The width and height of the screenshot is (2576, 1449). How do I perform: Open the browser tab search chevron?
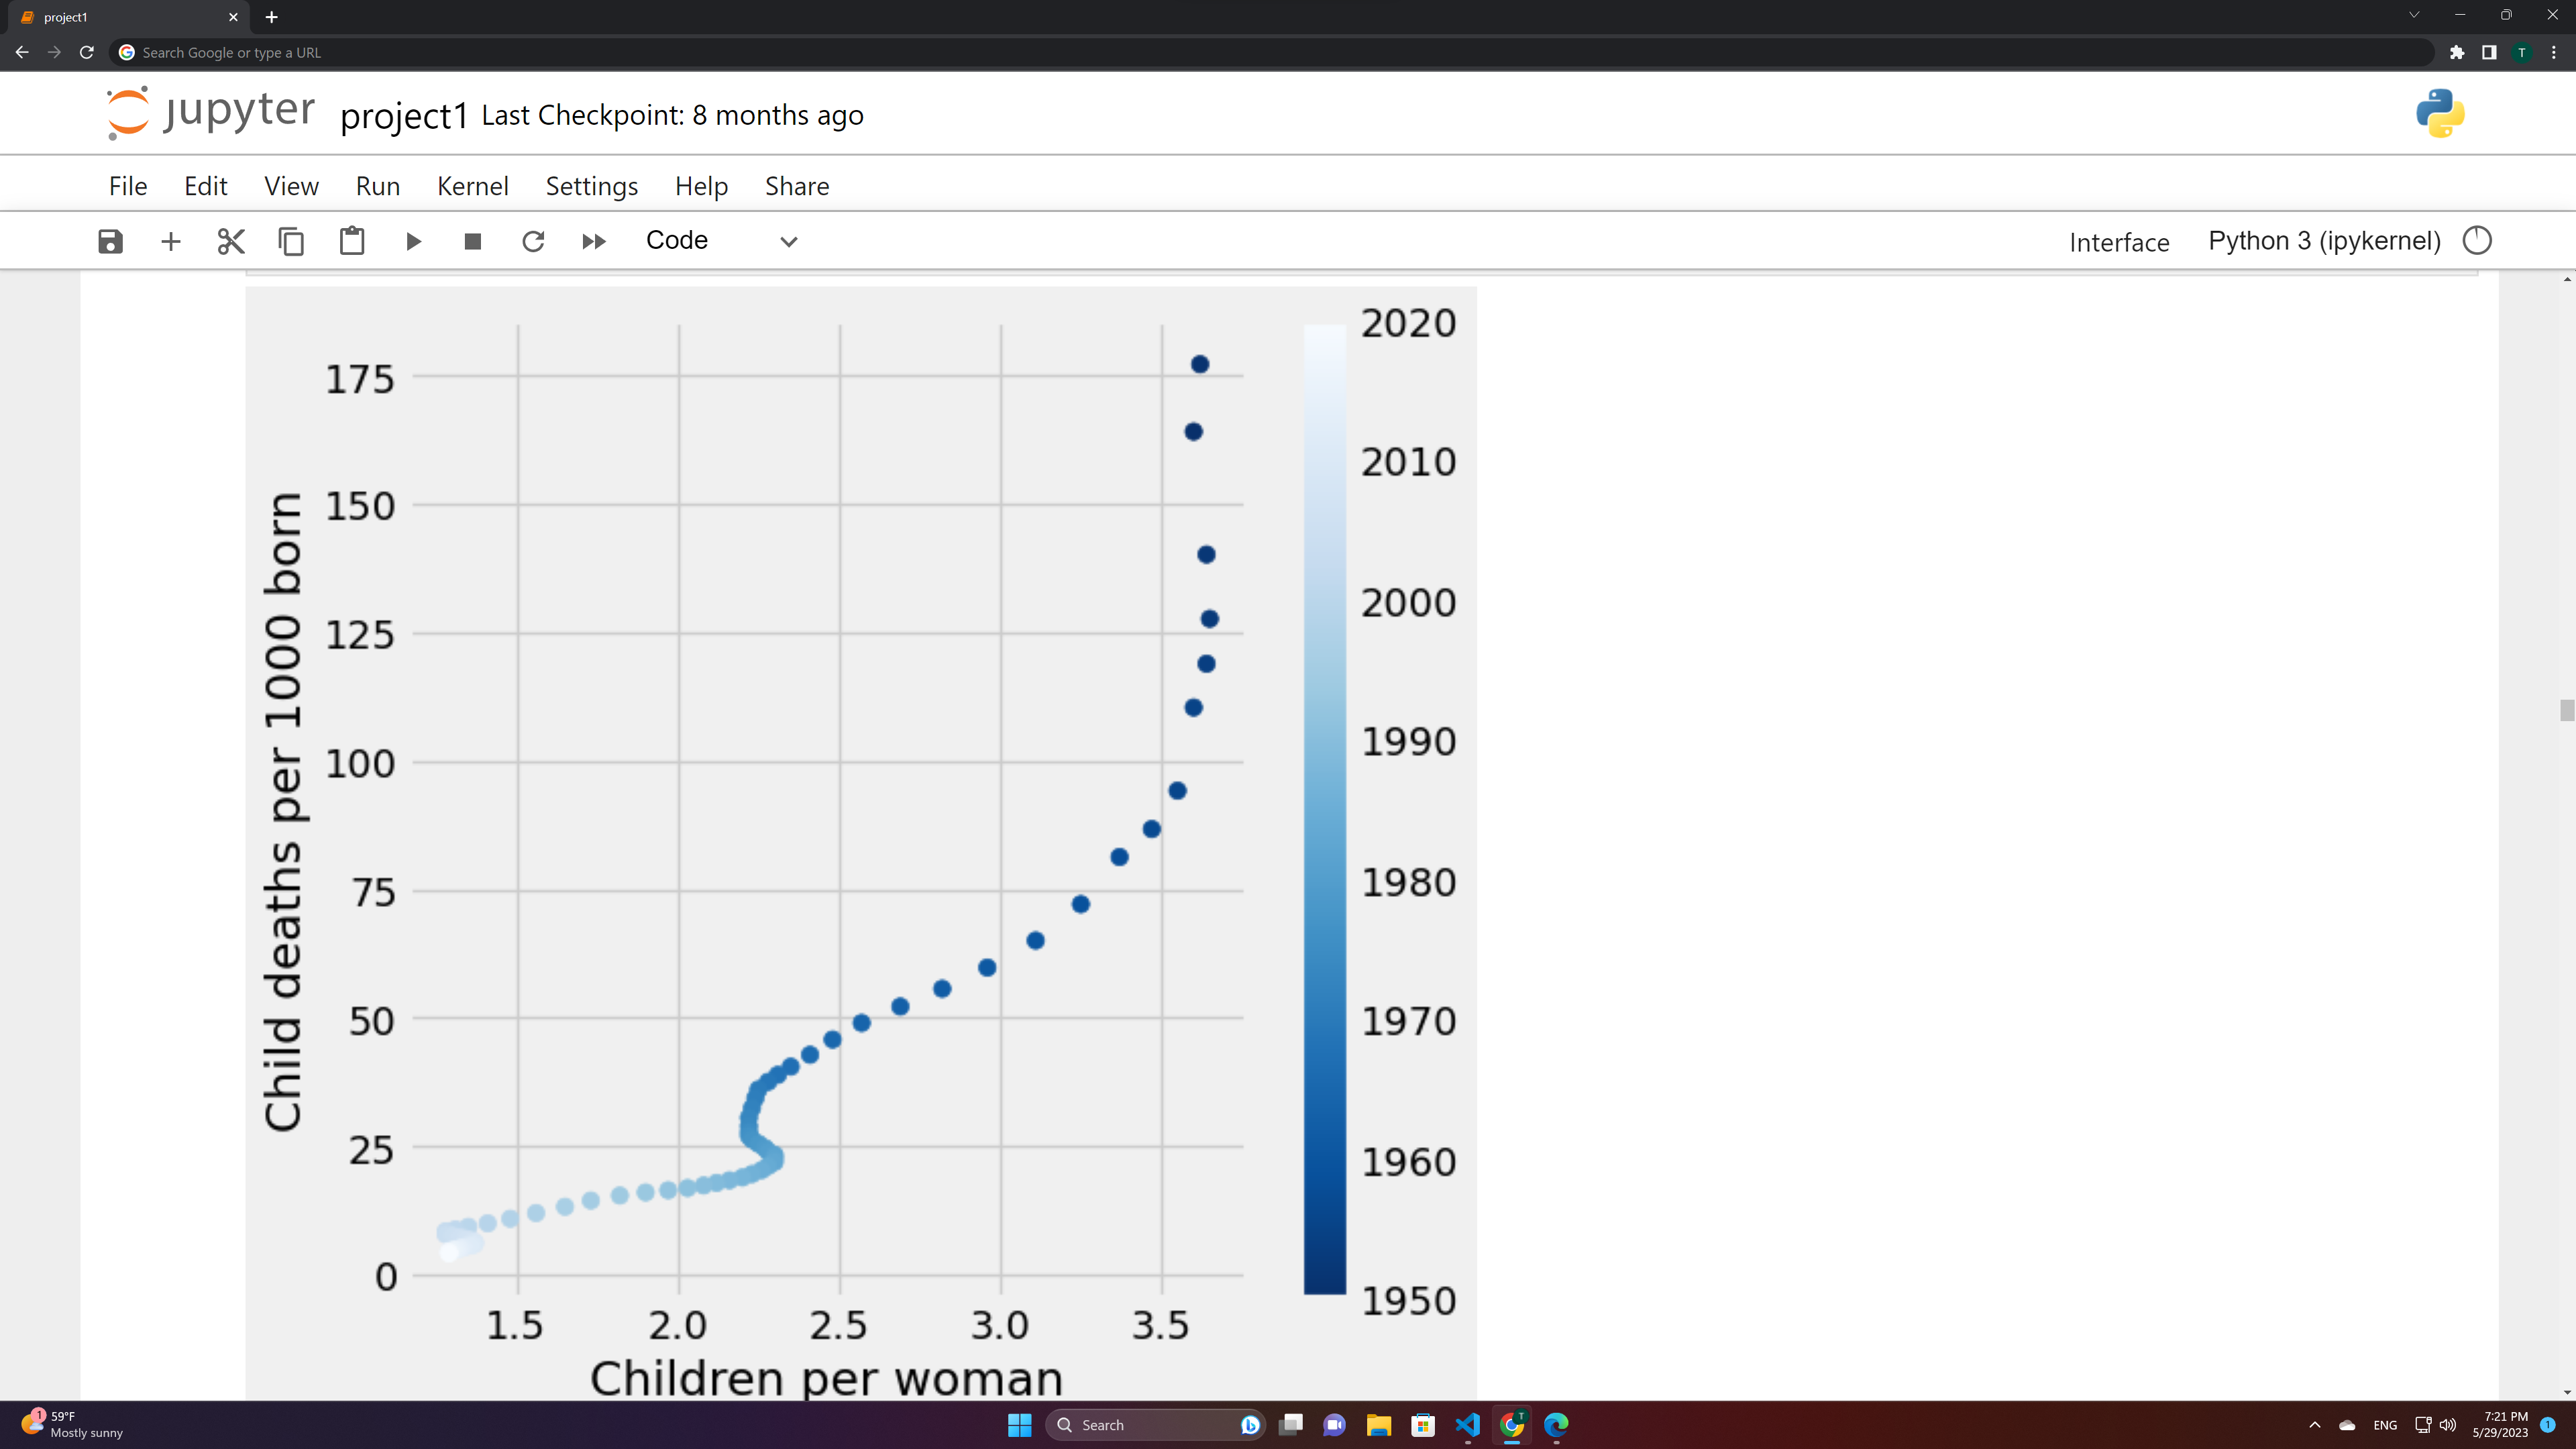click(2414, 16)
